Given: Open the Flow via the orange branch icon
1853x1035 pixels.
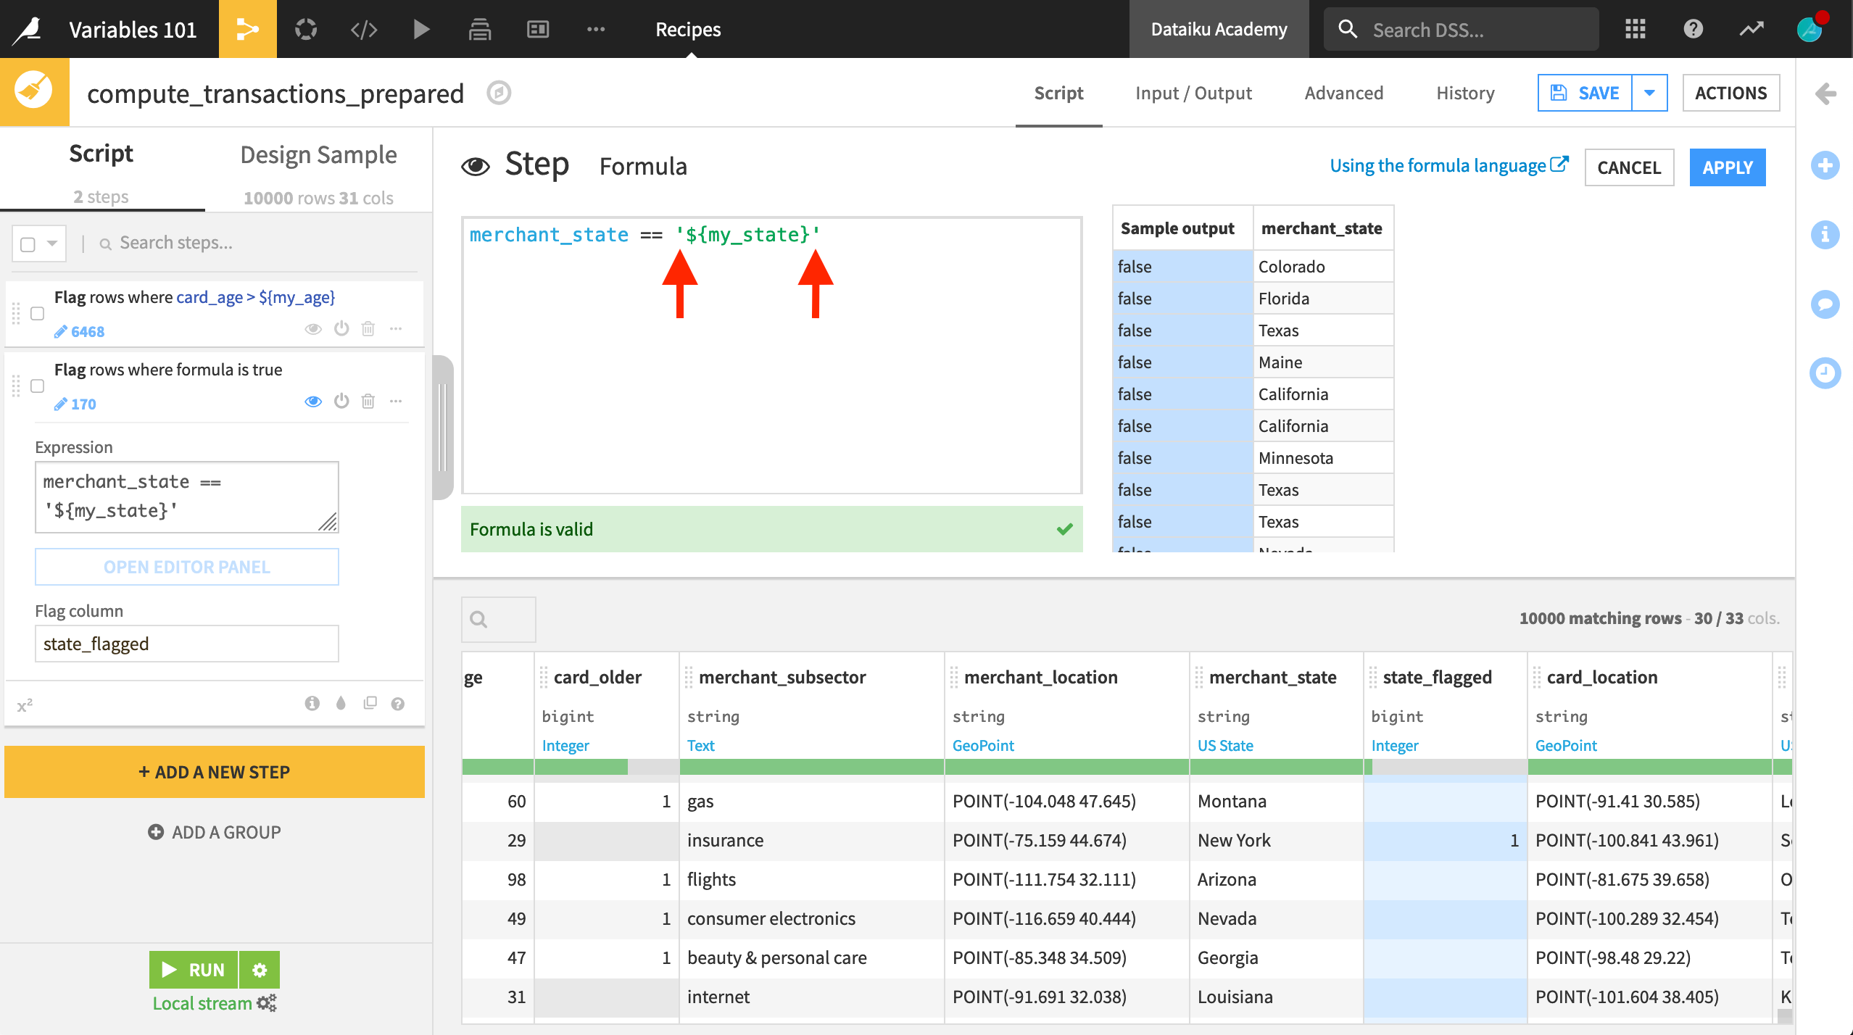Looking at the screenshot, I should [247, 29].
